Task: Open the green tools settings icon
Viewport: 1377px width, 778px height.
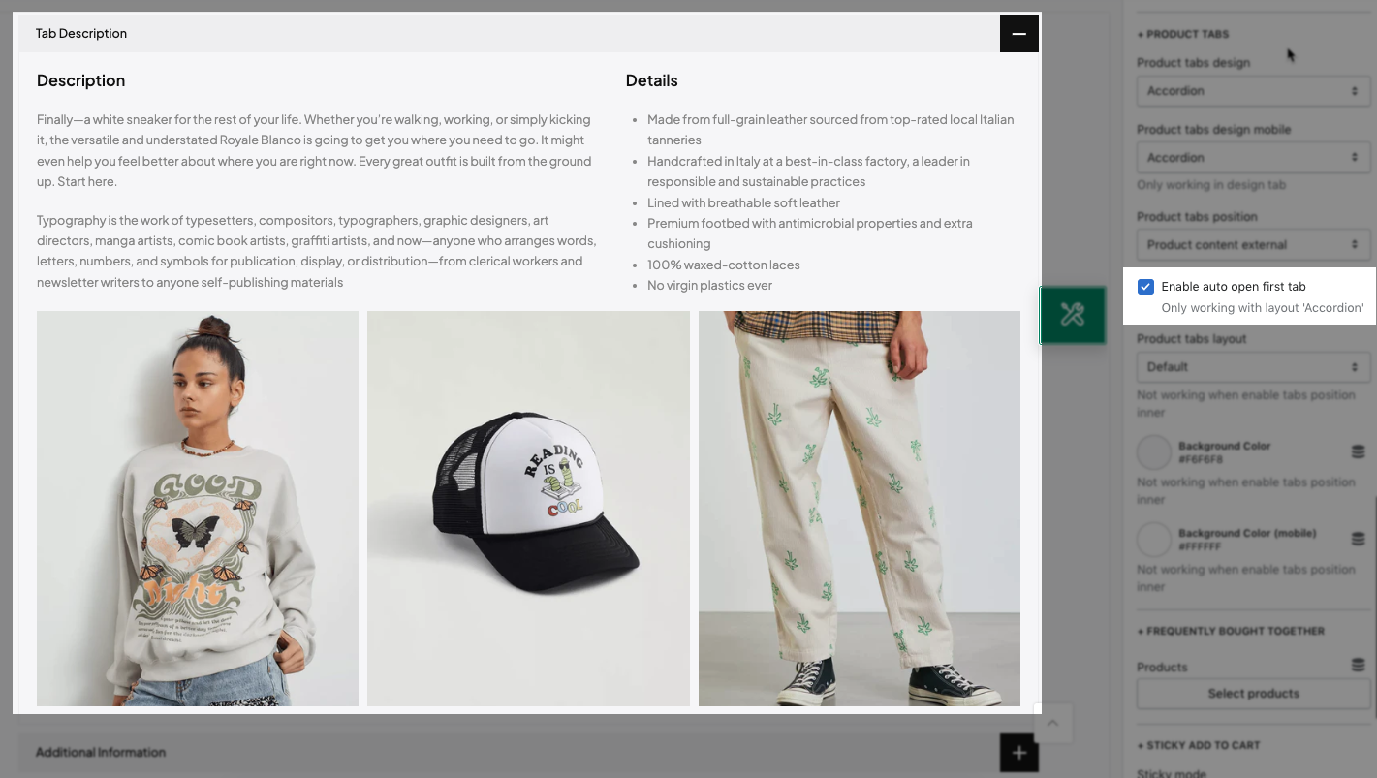Action: click(x=1073, y=315)
